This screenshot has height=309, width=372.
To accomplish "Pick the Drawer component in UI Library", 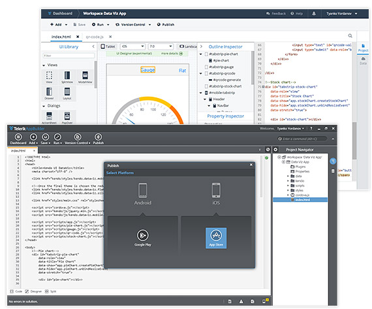I will [x=49, y=93].
